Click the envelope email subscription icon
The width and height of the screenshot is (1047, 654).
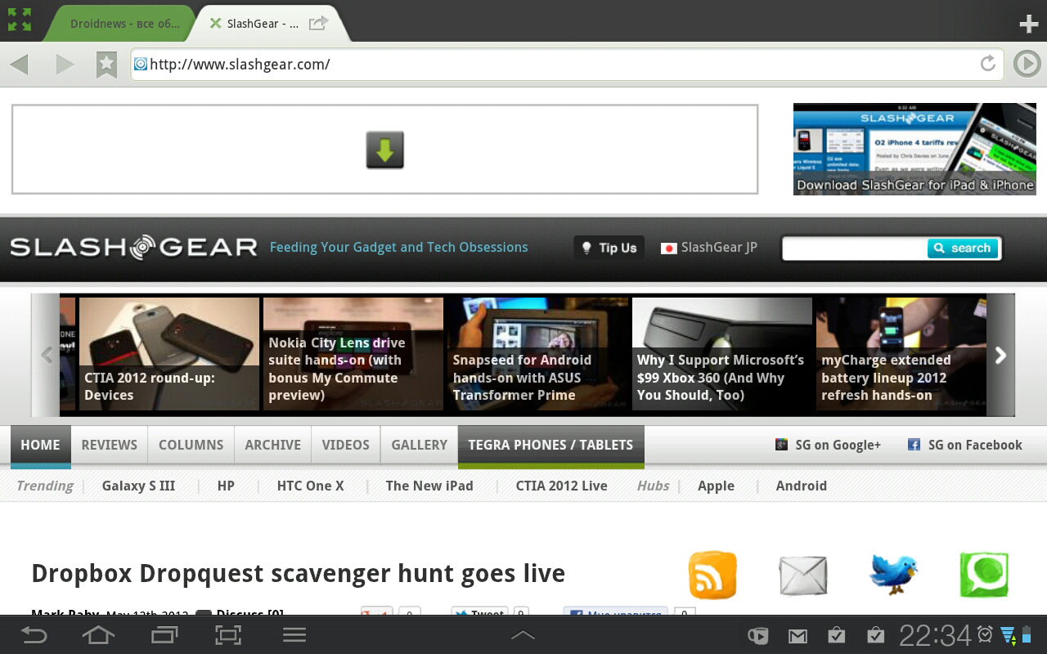(802, 575)
